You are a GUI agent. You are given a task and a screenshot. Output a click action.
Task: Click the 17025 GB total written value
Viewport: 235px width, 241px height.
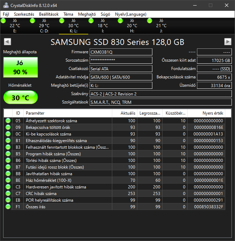[214, 60]
